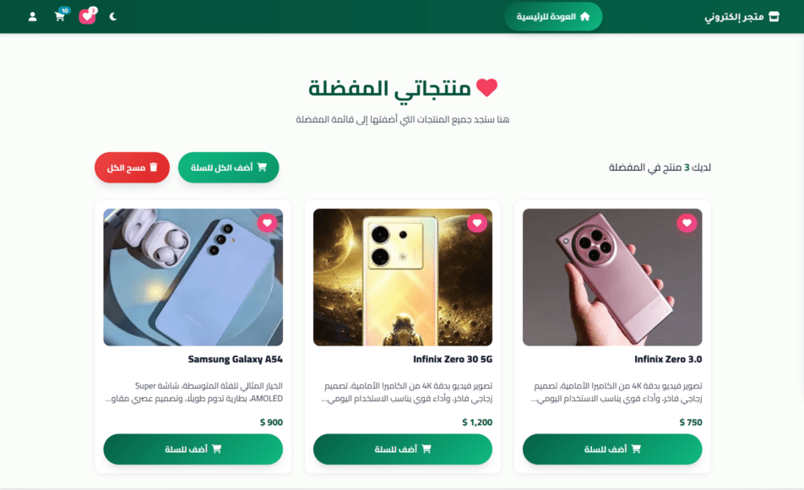This screenshot has height=490, width=804.
Task: Remove Infinix Zero 3.0 from favorites heart
Action: (x=687, y=223)
